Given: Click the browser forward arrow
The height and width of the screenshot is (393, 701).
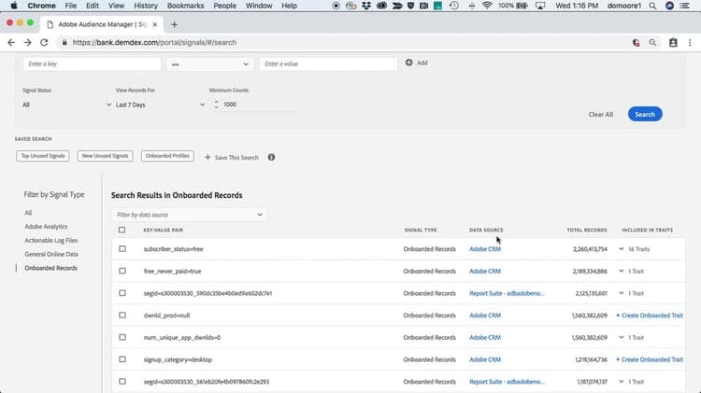Looking at the screenshot, I should tap(28, 42).
